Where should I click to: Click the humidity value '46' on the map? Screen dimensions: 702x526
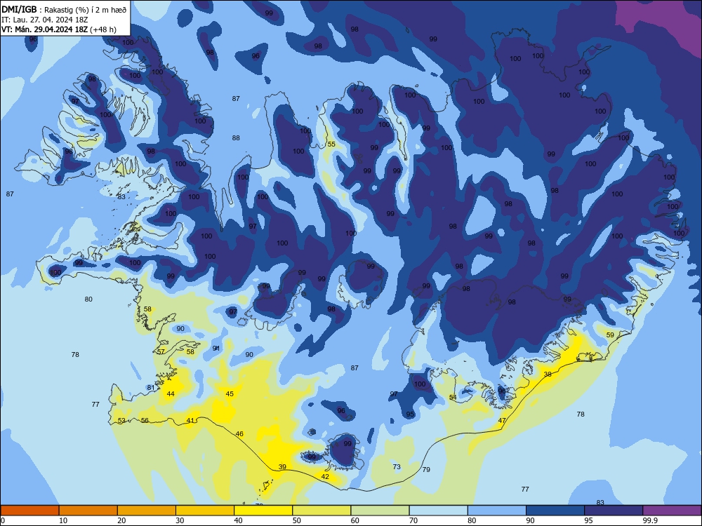click(x=239, y=434)
